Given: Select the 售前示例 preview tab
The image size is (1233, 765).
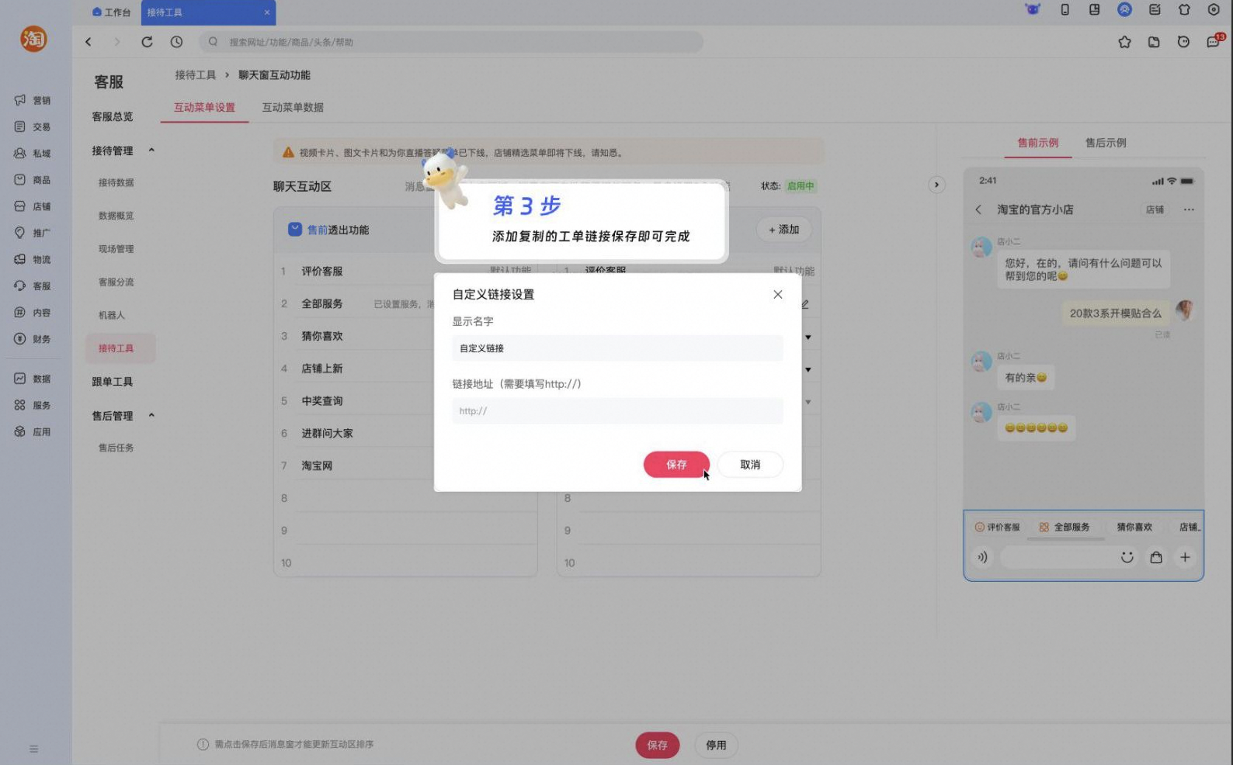Looking at the screenshot, I should [1038, 143].
